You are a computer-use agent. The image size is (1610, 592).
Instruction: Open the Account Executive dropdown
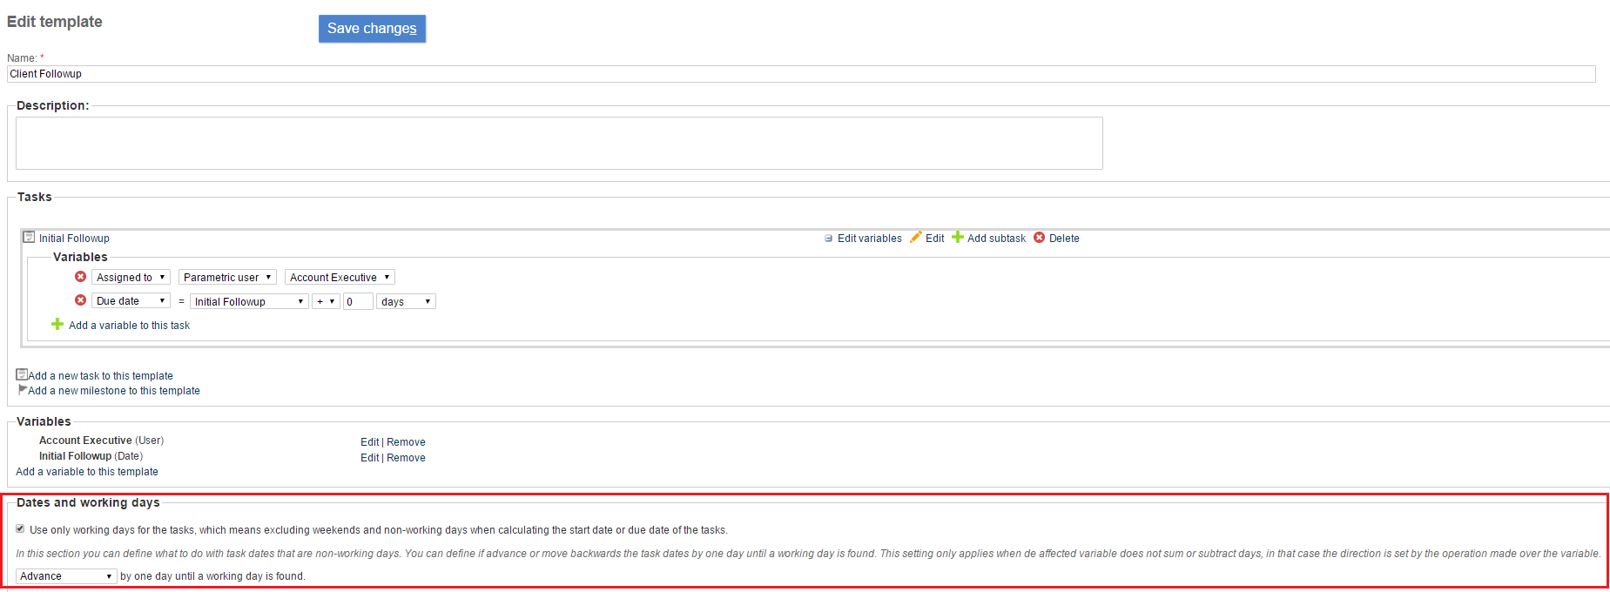click(340, 278)
